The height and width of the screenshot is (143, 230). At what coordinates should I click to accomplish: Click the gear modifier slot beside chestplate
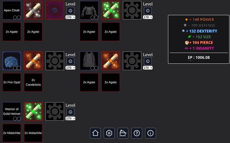[x=132, y=10]
